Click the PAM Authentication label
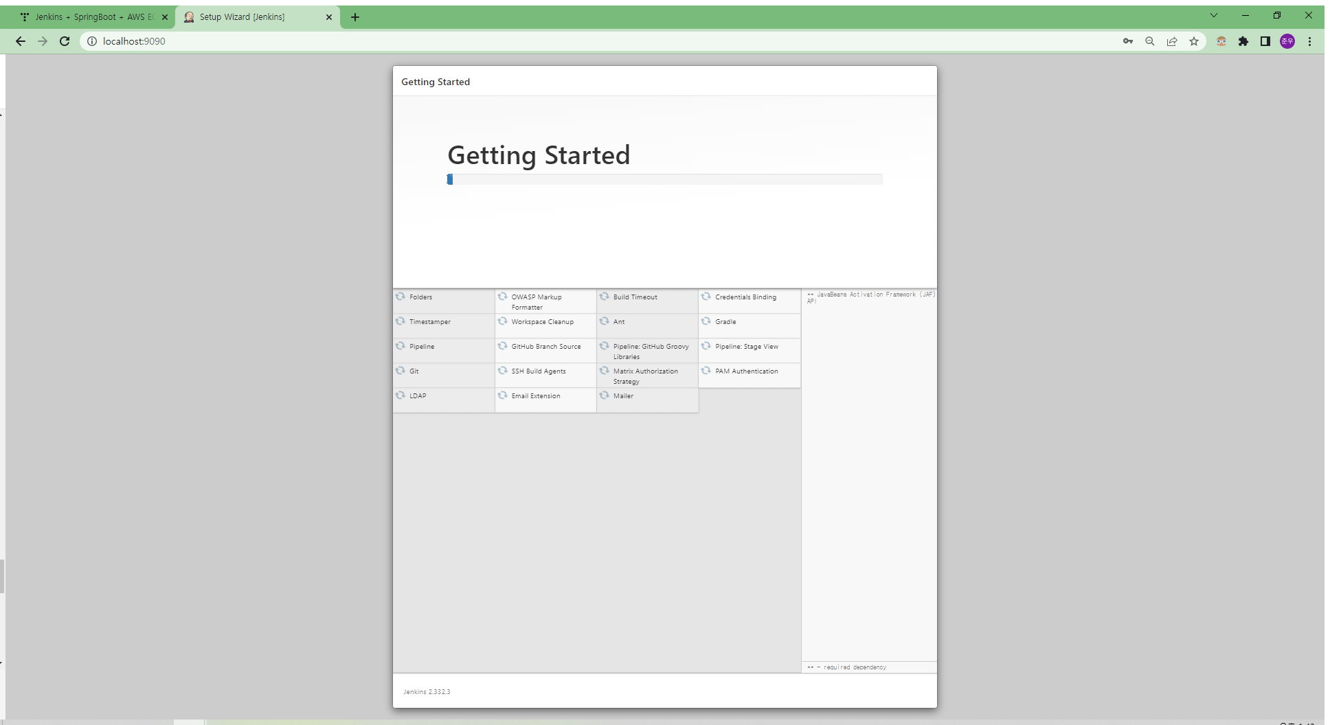This screenshot has width=1330, height=725. coord(747,371)
